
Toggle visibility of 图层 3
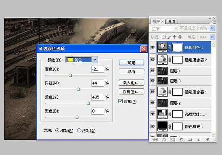(153, 81)
